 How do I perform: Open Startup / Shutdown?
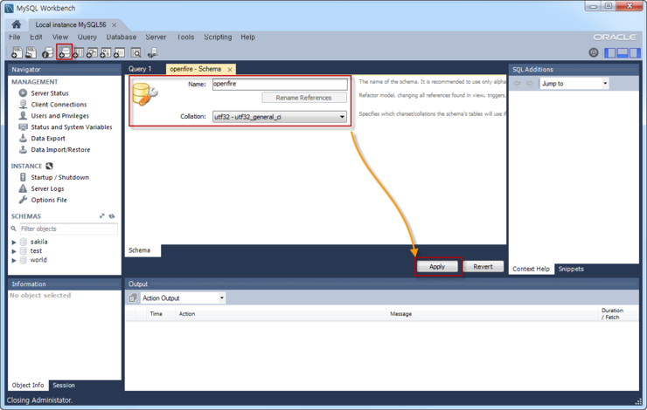(59, 177)
